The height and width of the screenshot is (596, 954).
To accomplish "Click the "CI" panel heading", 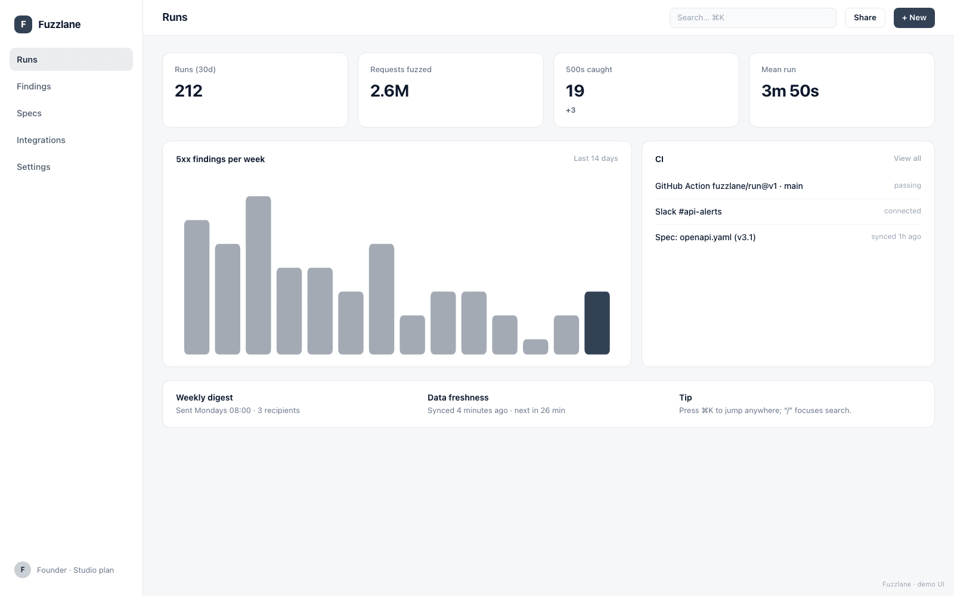I will (659, 159).
